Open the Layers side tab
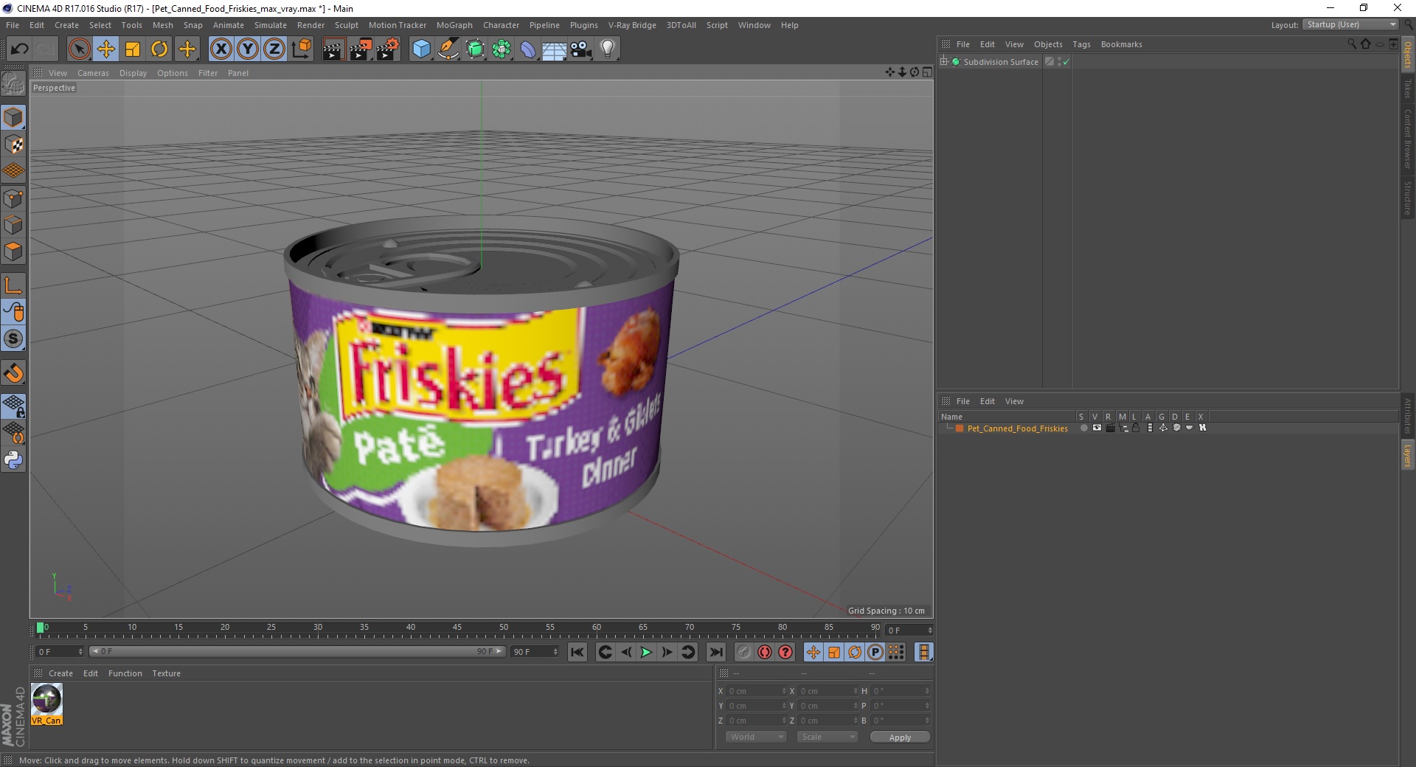 (1408, 455)
